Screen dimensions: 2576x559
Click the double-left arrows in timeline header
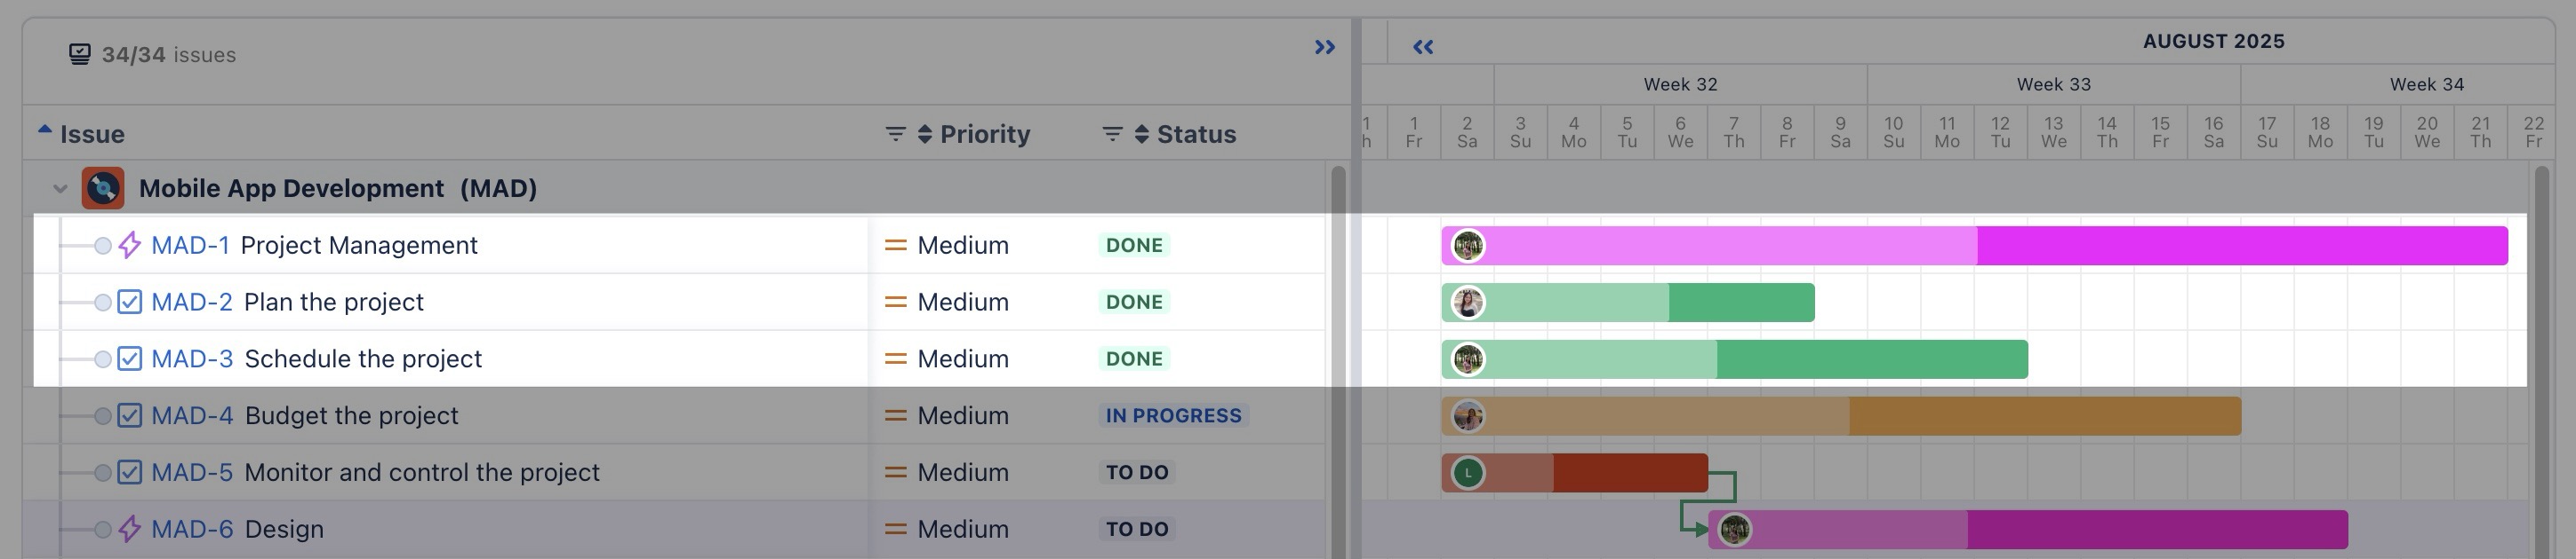pyautogui.click(x=1423, y=47)
